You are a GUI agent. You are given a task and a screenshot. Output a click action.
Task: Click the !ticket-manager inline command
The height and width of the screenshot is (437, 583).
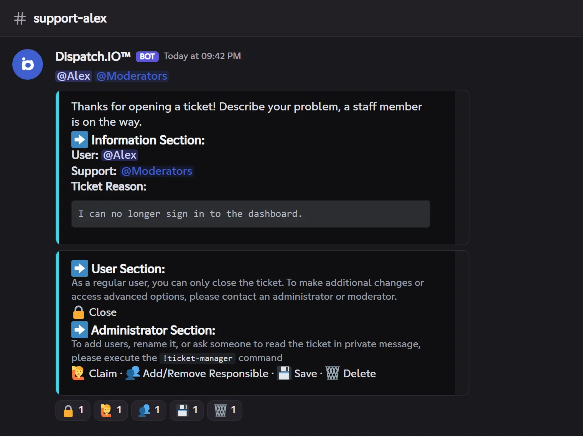click(198, 358)
